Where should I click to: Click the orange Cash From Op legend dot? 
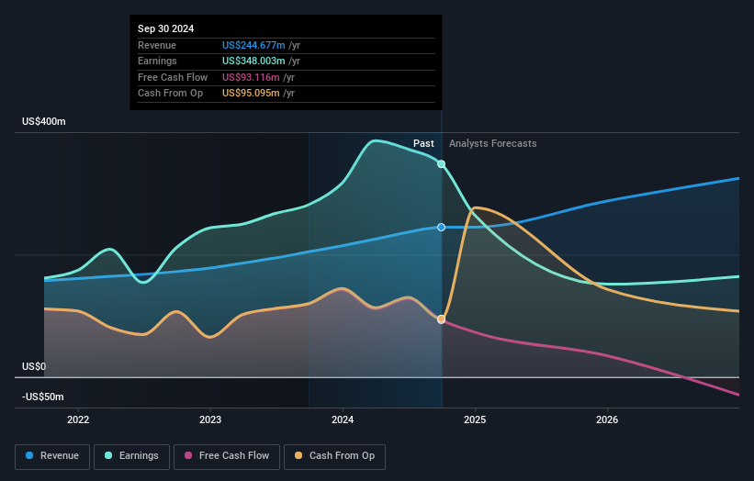298,455
